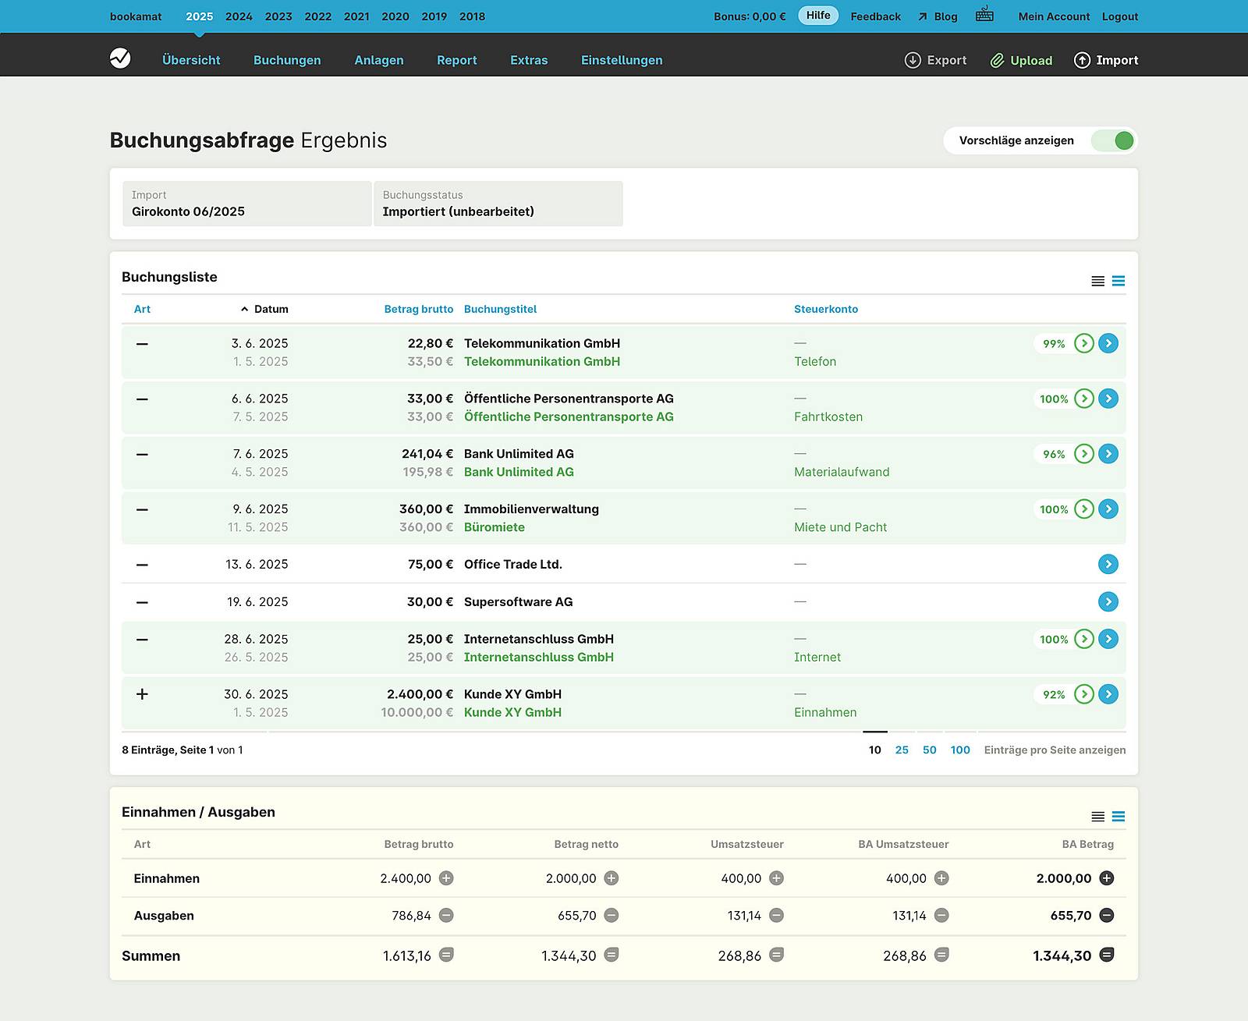Image resolution: width=1248 pixels, height=1021 pixels.
Task: Click the Hilfe button
Action: click(818, 16)
